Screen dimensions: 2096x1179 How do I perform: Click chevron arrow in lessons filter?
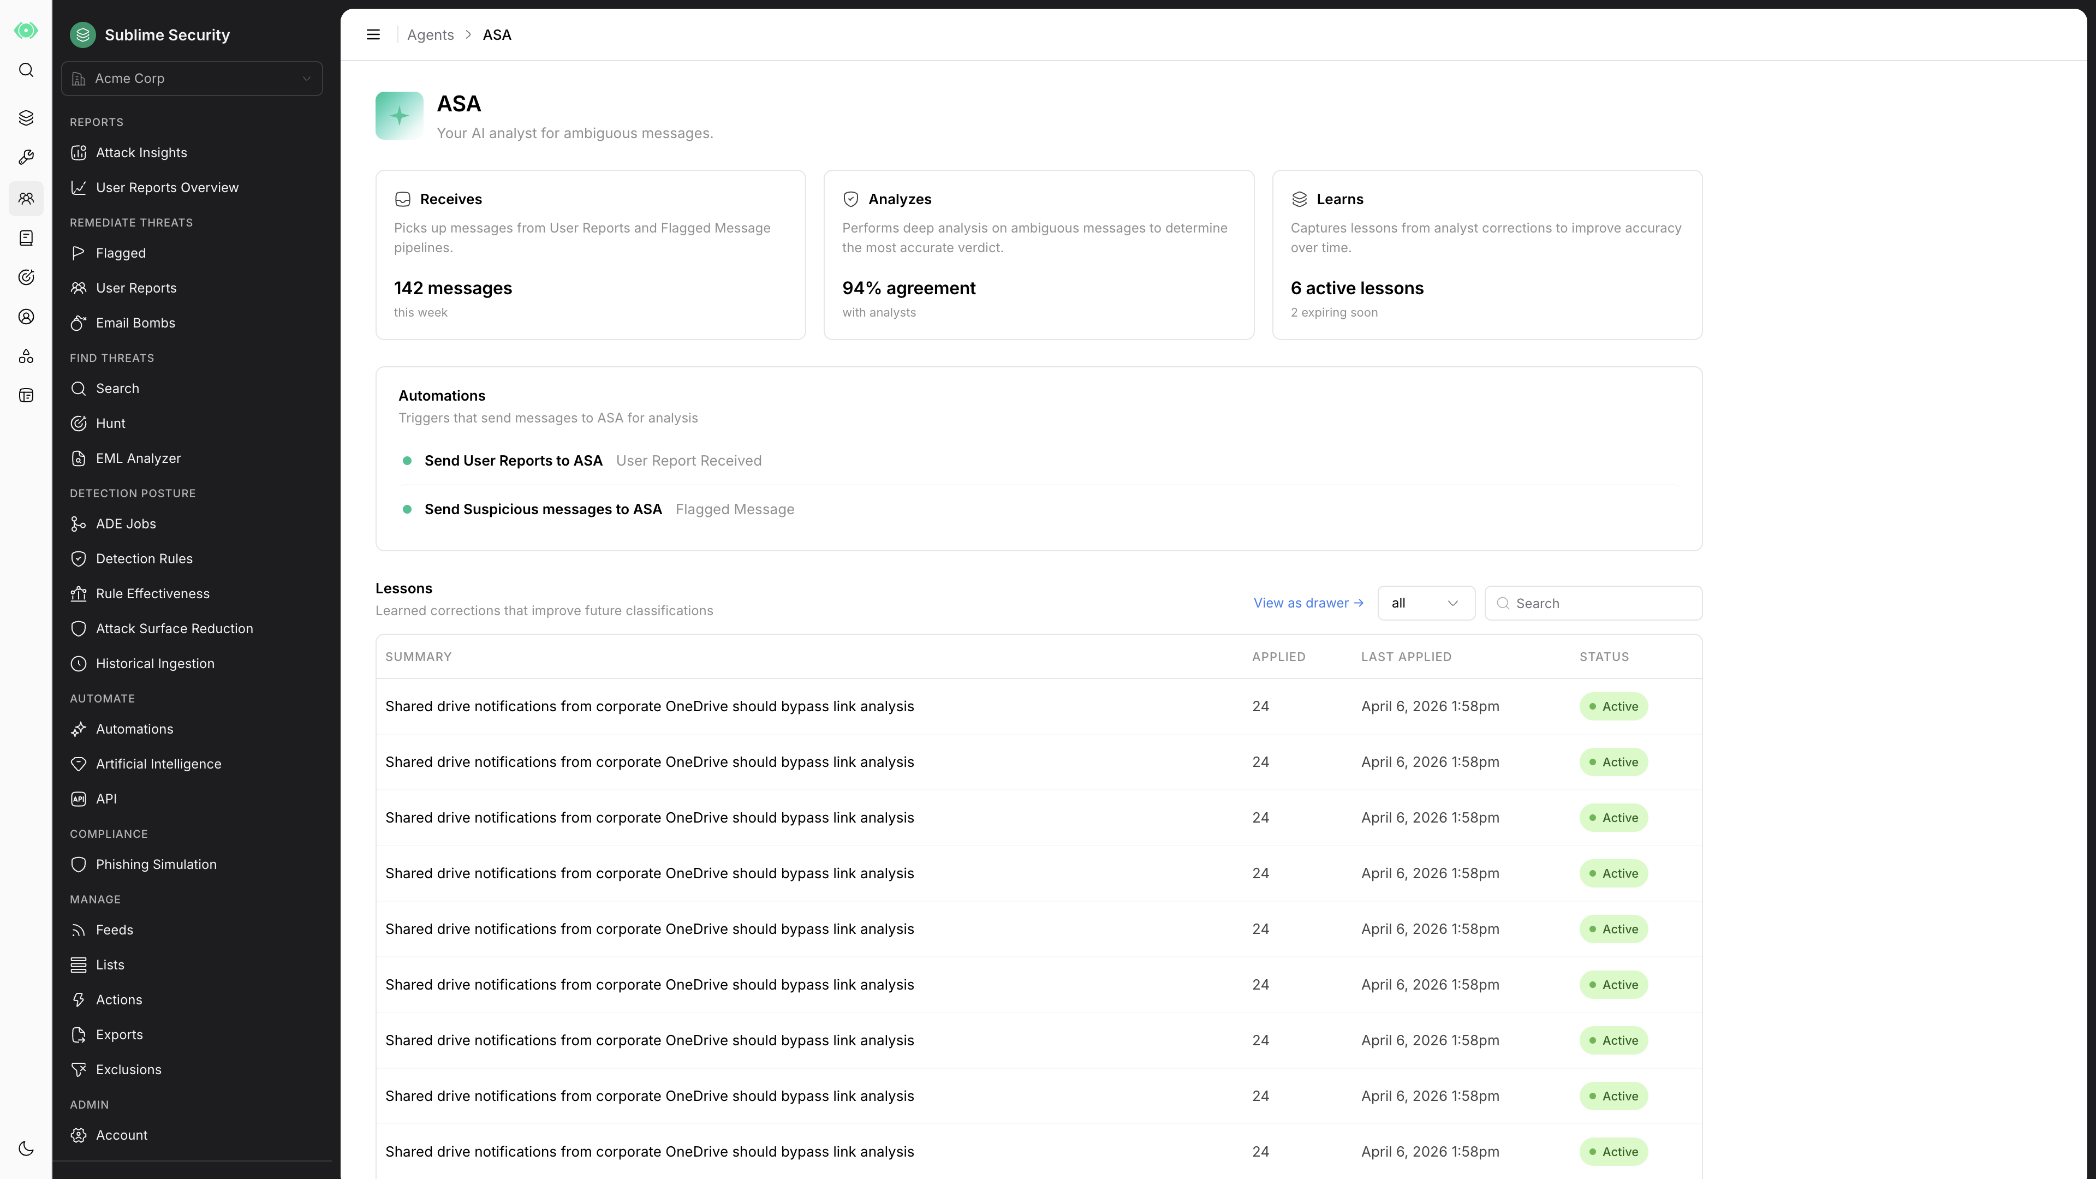coord(1452,603)
